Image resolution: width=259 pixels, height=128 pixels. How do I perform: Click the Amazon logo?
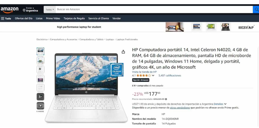[10, 10]
